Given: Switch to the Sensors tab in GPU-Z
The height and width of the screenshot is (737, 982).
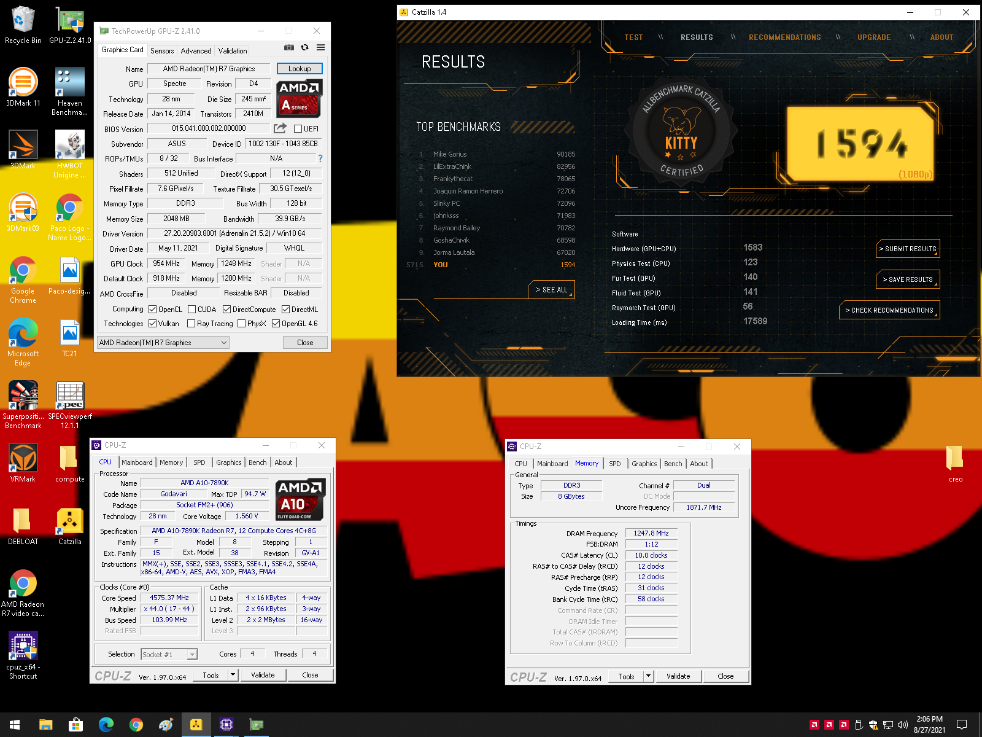Looking at the screenshot, I should point(162,51).
